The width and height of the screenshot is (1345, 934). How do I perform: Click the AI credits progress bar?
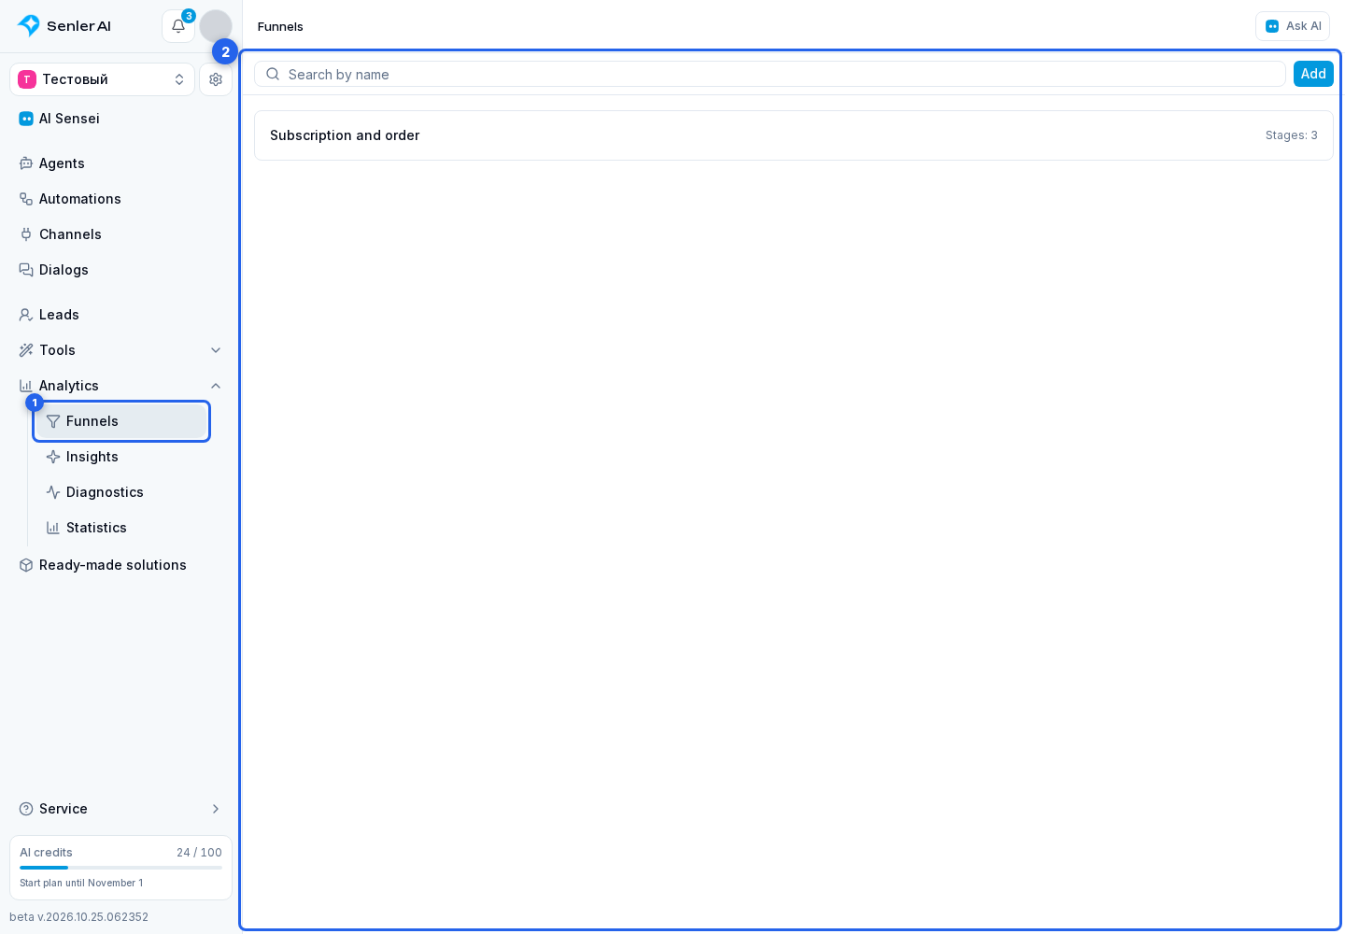click(120, 868)
